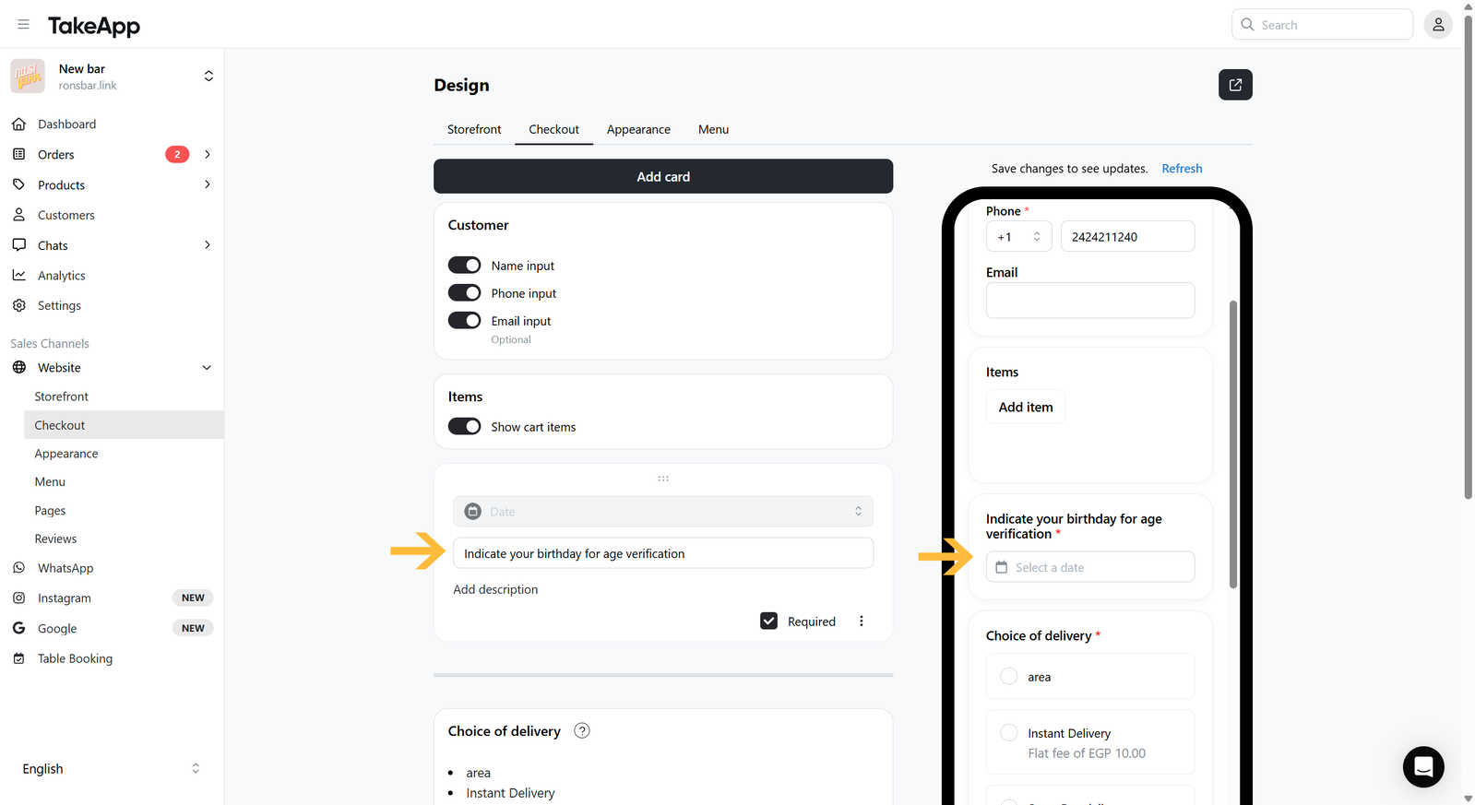Screen dimensions: 1475x805
Task: Open the user account icon
Action: pyautogui.click(x=1437, y=25)
